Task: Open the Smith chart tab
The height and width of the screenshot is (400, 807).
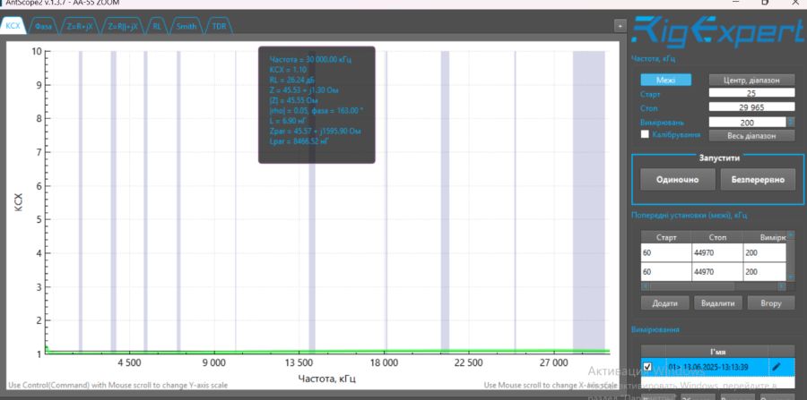Action: point(186,27)
